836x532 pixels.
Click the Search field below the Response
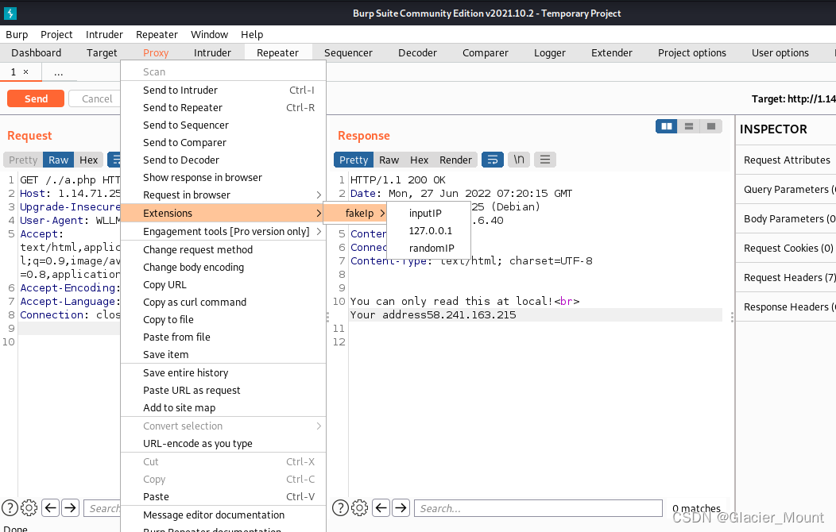pyautogui.click(x=538, y=507)
